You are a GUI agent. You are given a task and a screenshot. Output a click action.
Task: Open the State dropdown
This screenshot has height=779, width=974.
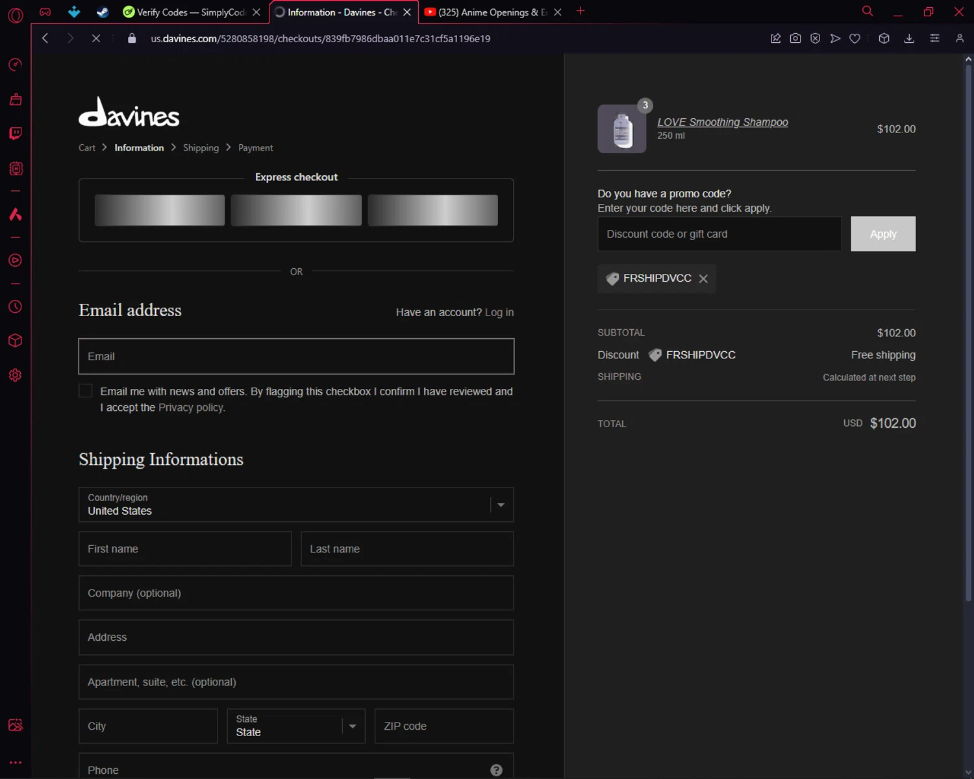(x=296, y=726)
